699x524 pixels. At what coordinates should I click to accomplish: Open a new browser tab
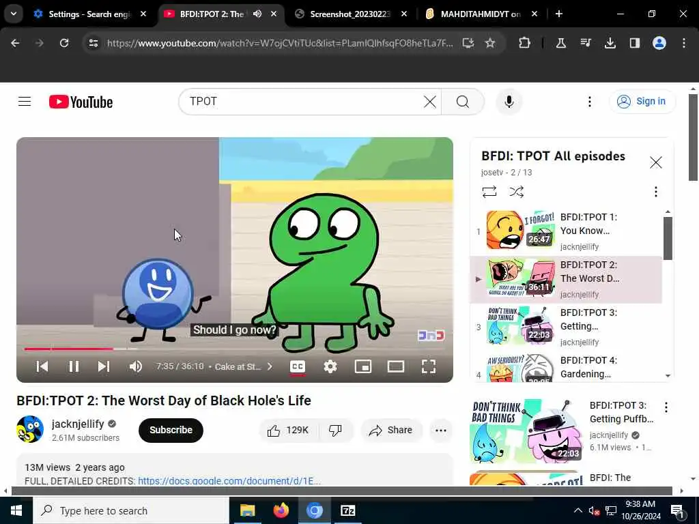558,14
